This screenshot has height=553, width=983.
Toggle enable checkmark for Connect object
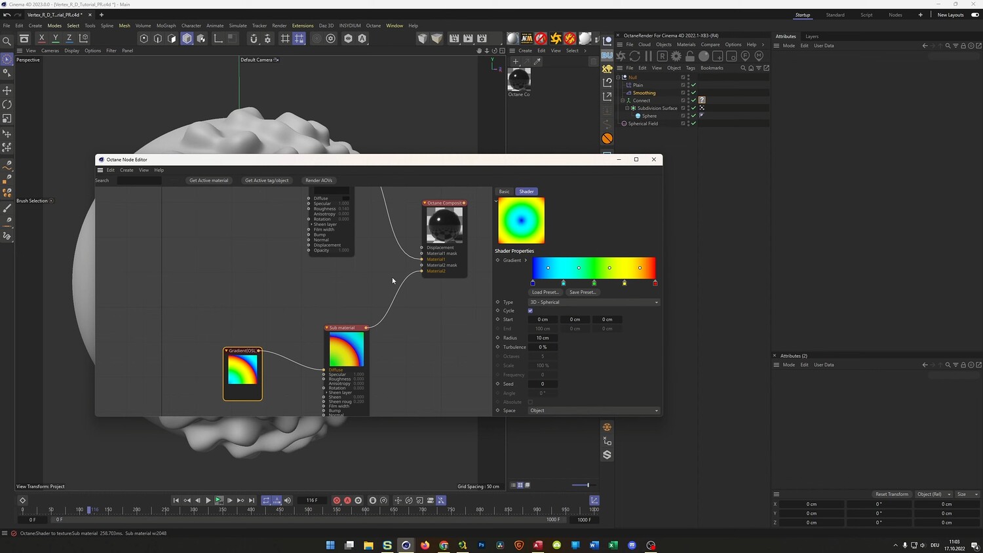tap(693, 100)
